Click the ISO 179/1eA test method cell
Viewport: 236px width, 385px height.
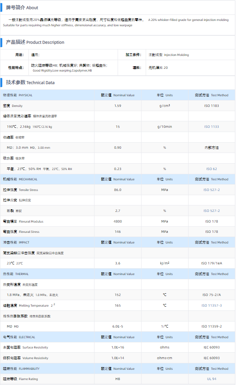tap(211, 263)
